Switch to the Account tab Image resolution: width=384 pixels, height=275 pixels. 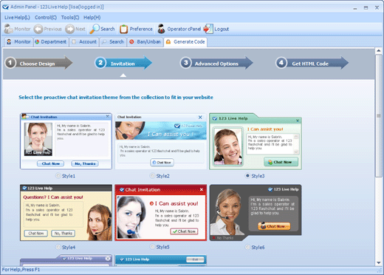[84, 42]
